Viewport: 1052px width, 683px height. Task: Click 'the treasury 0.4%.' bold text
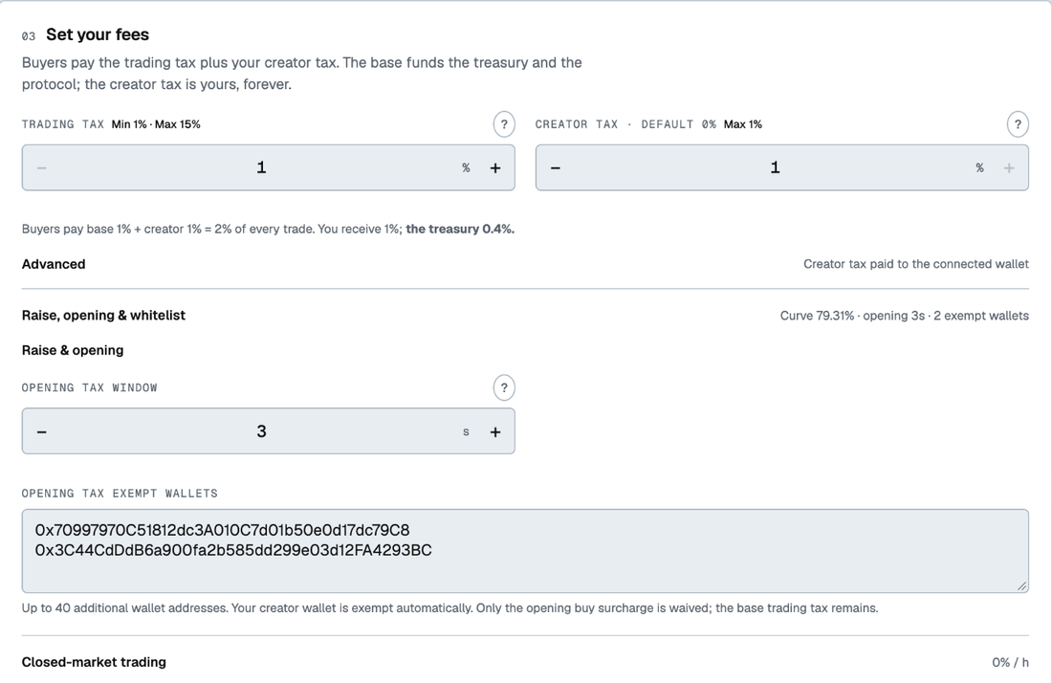460,229
